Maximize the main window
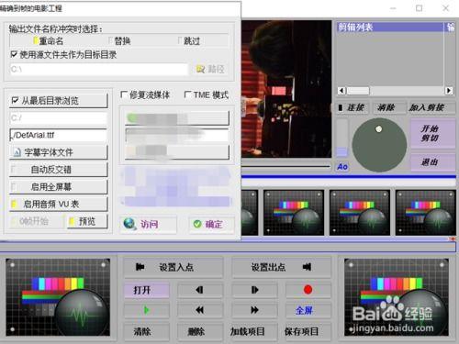 pyautogui.click(x=420, y=8)
